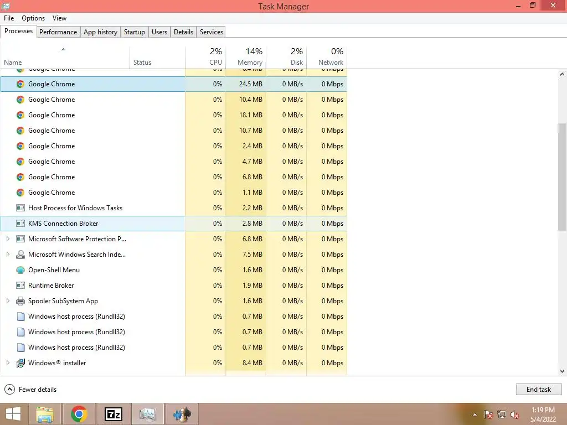This screenshot has height=425, width=567.
Task: Expand Microsoft Software Protection process
Action: click(x=8, y=239)
